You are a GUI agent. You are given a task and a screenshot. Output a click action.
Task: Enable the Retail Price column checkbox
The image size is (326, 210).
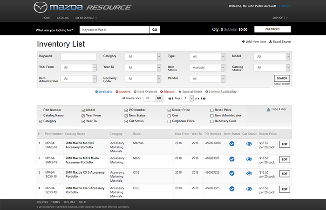pyautogui.click(x=212, y=110)
